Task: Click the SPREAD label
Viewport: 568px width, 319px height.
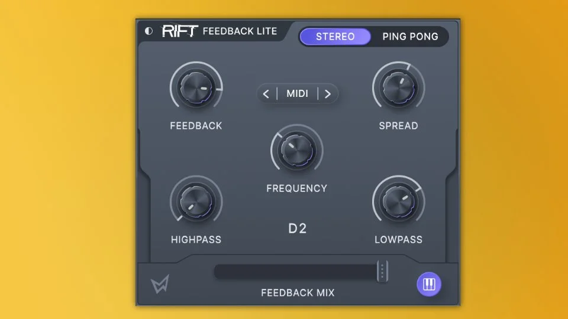Action: coord(398,126)
